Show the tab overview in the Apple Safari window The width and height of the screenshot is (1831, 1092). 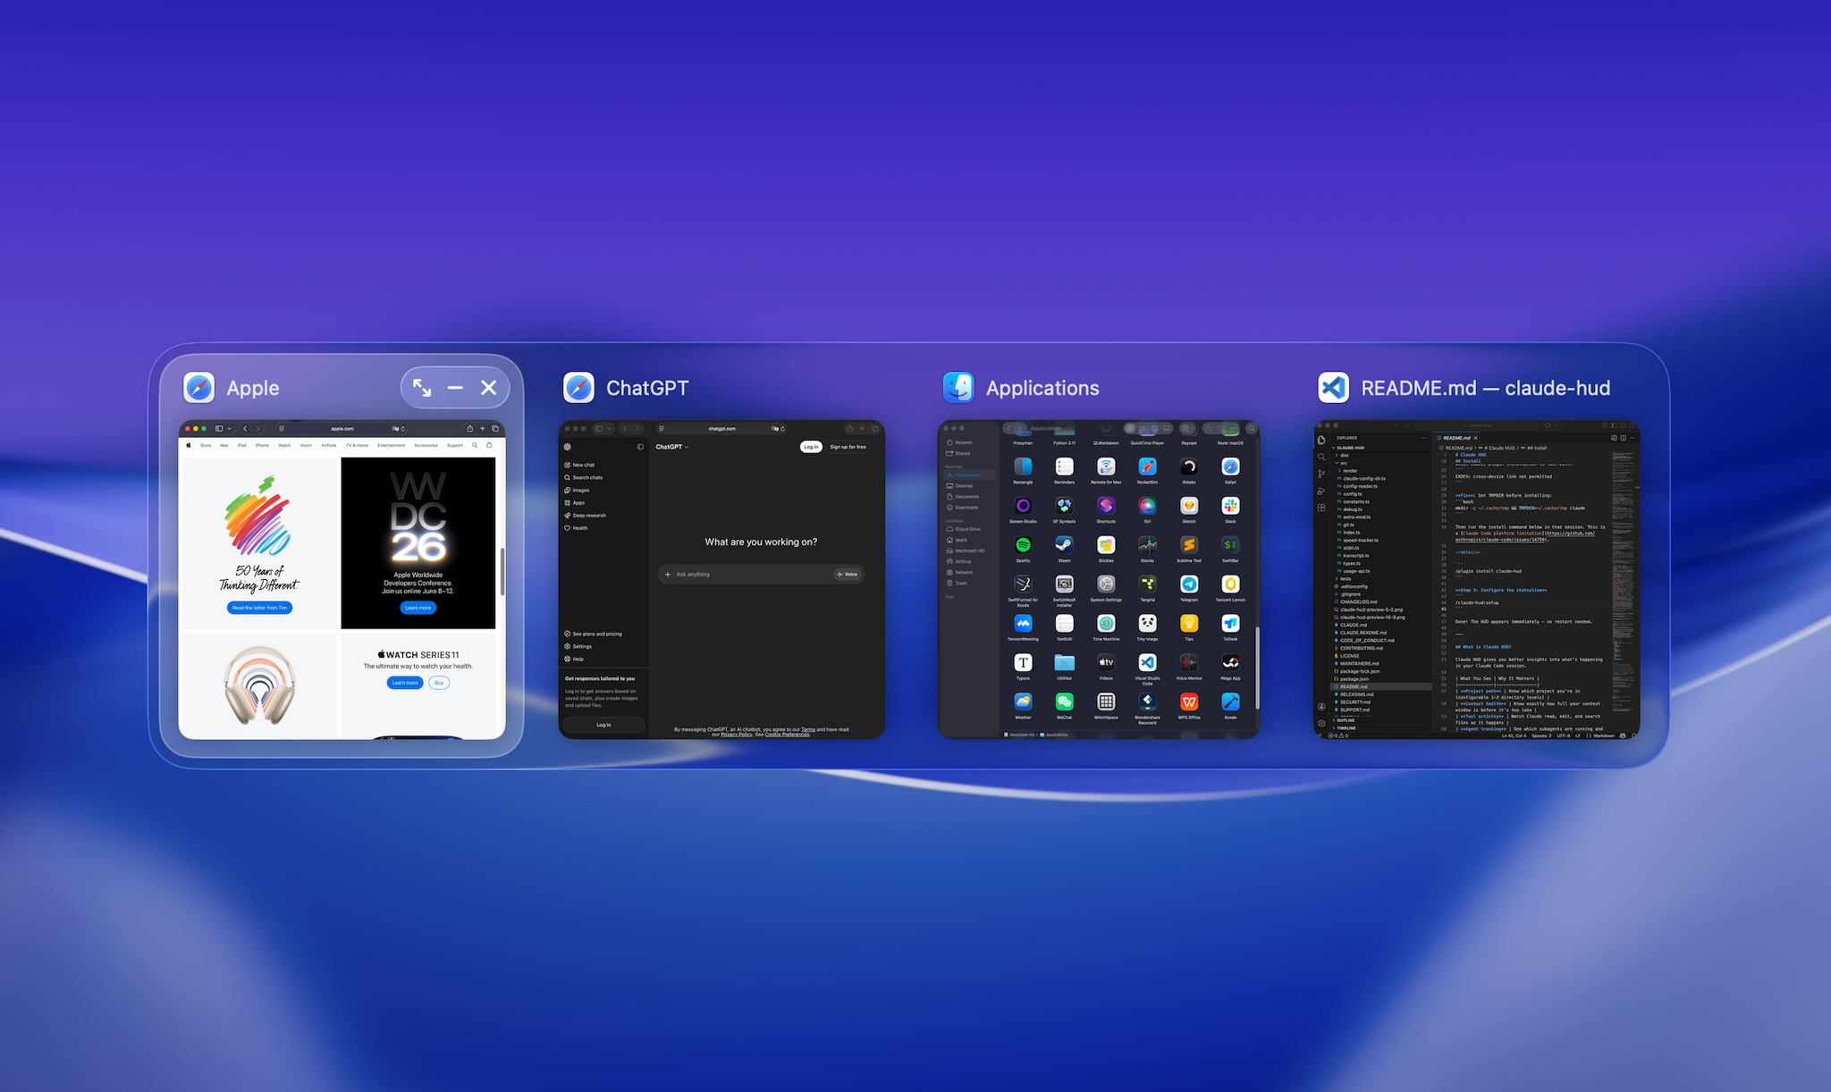point(495,429)
